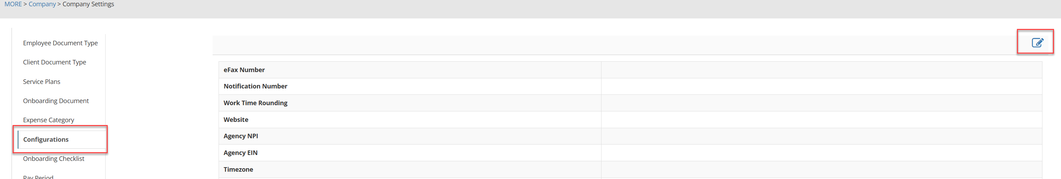Viewport: 1061px width, 179px height.
Task: Go to Company breadcrumb link
Action: tap(42, 4)
